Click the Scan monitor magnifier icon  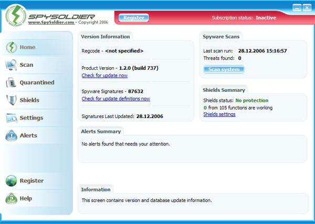[11, 65]
